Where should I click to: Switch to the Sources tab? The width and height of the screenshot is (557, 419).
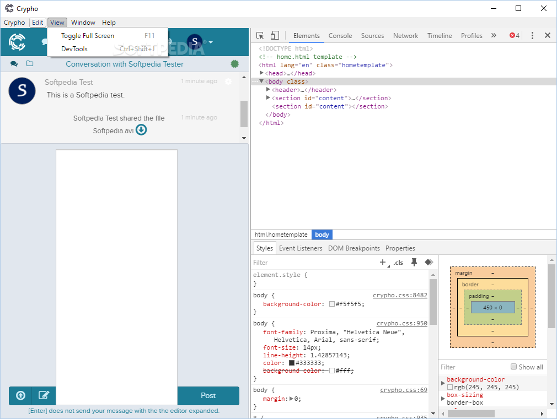[x=372, y=35]
